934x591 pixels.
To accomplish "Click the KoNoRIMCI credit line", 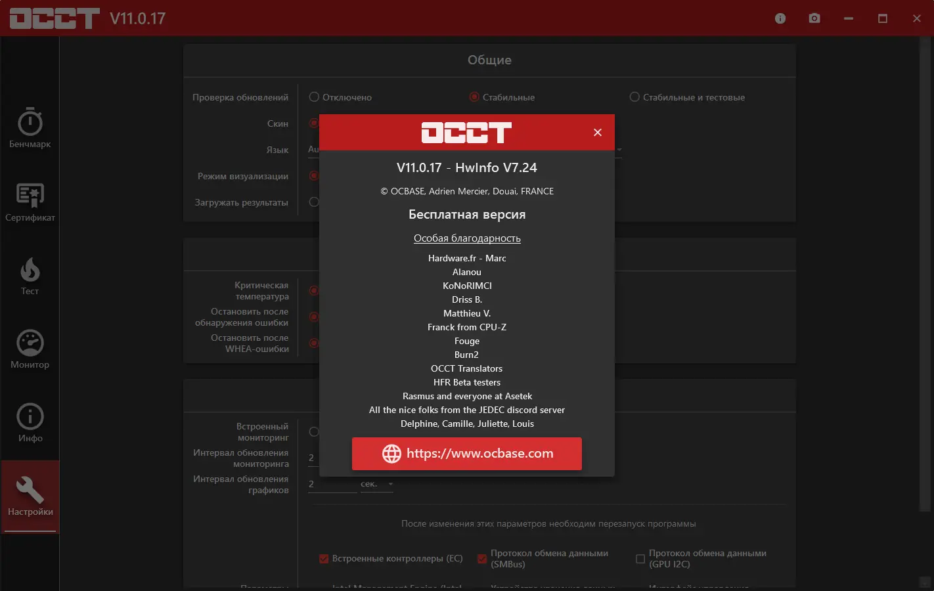I will point(467,286).
